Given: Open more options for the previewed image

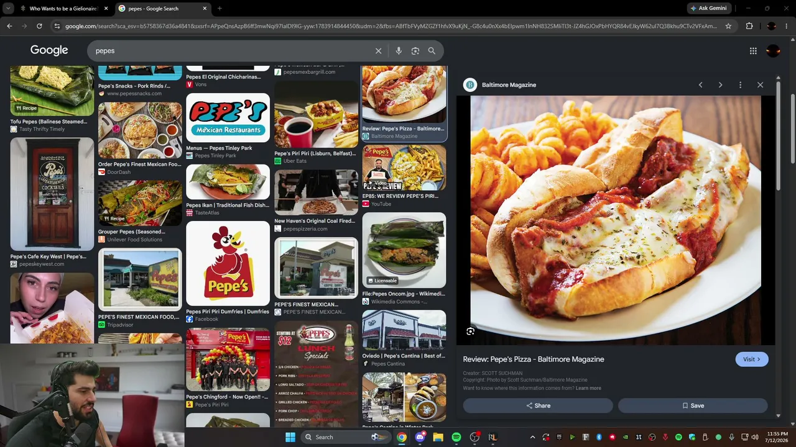Looking at the screenshot, I should pyautogui.click(x=740, y=85).
